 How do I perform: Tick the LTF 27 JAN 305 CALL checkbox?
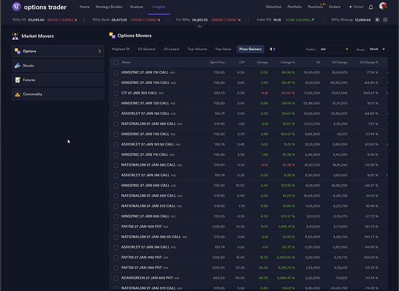(116, 93)
